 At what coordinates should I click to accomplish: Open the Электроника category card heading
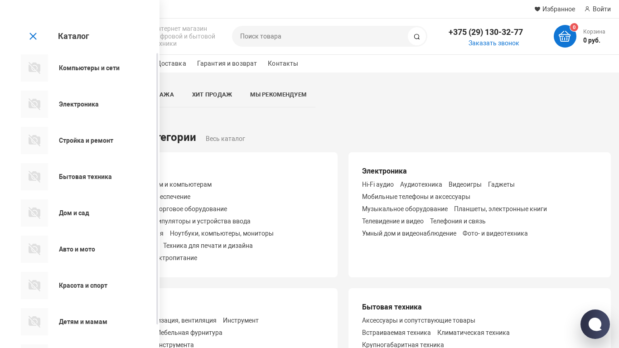(384, 171)
